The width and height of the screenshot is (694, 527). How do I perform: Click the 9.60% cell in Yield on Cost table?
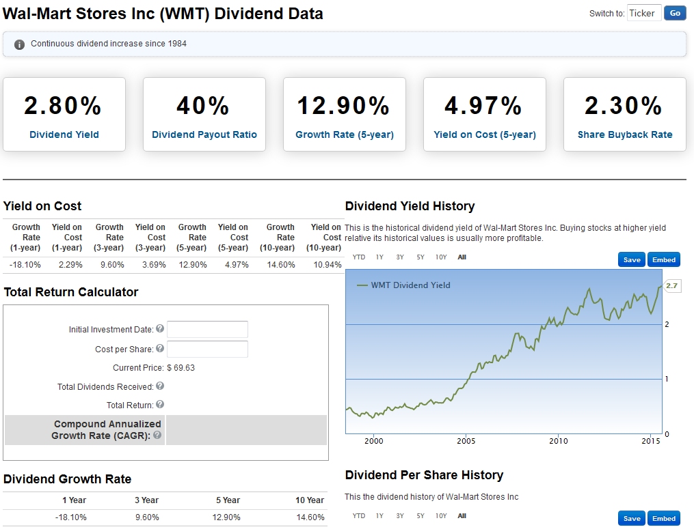112,265
